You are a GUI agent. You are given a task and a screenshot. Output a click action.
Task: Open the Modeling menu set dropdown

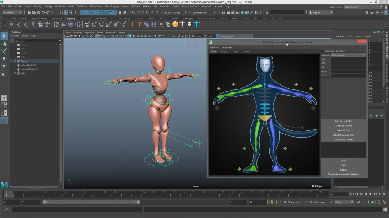click(13, 13)
